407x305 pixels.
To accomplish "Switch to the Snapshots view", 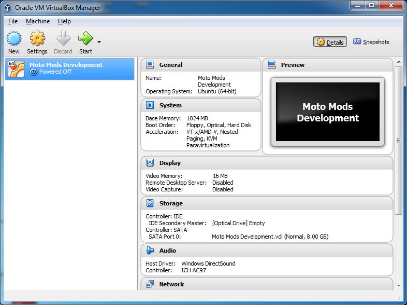I will pyautogui.click(x=371, y=42).
